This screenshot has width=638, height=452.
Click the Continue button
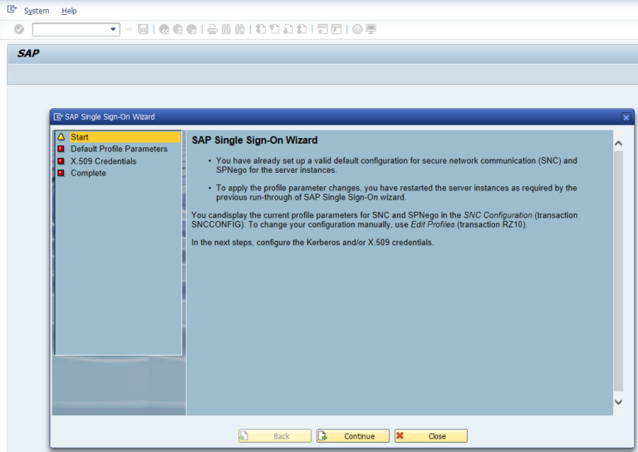coord(353,436)
